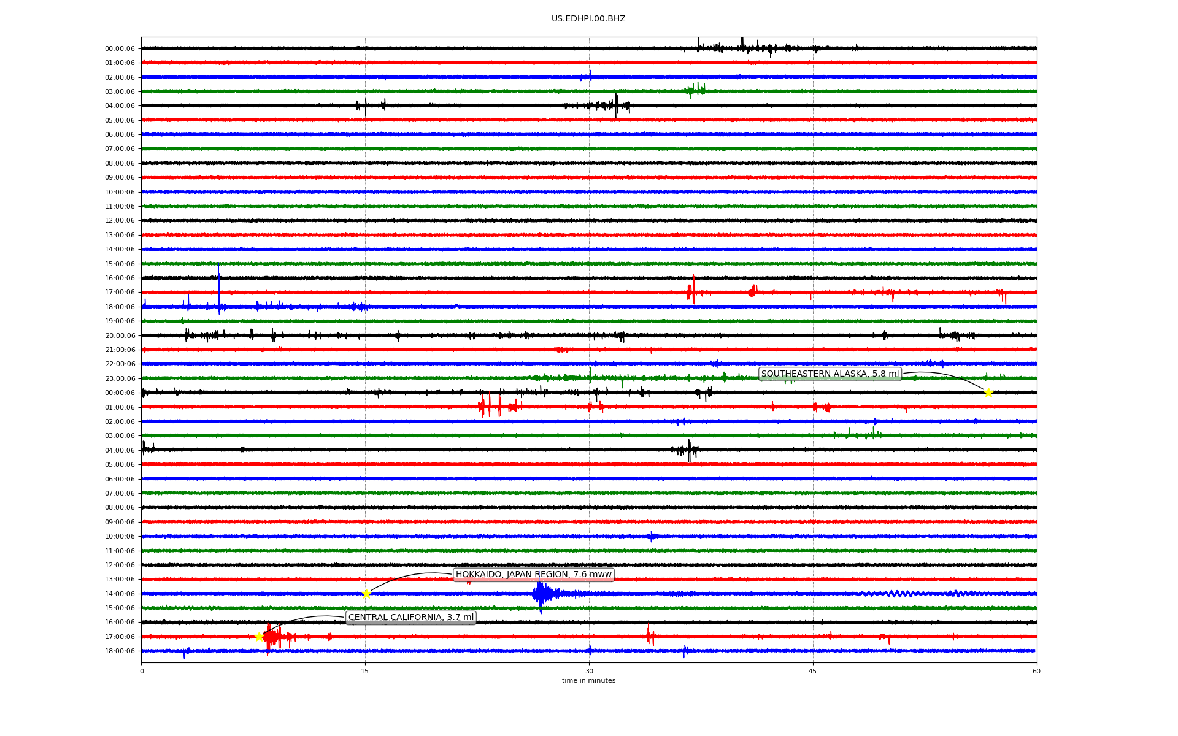Screen dimensions: 1178x736
Task: Click the 15 minute x-axis tick label
Action: pos(365,671)
